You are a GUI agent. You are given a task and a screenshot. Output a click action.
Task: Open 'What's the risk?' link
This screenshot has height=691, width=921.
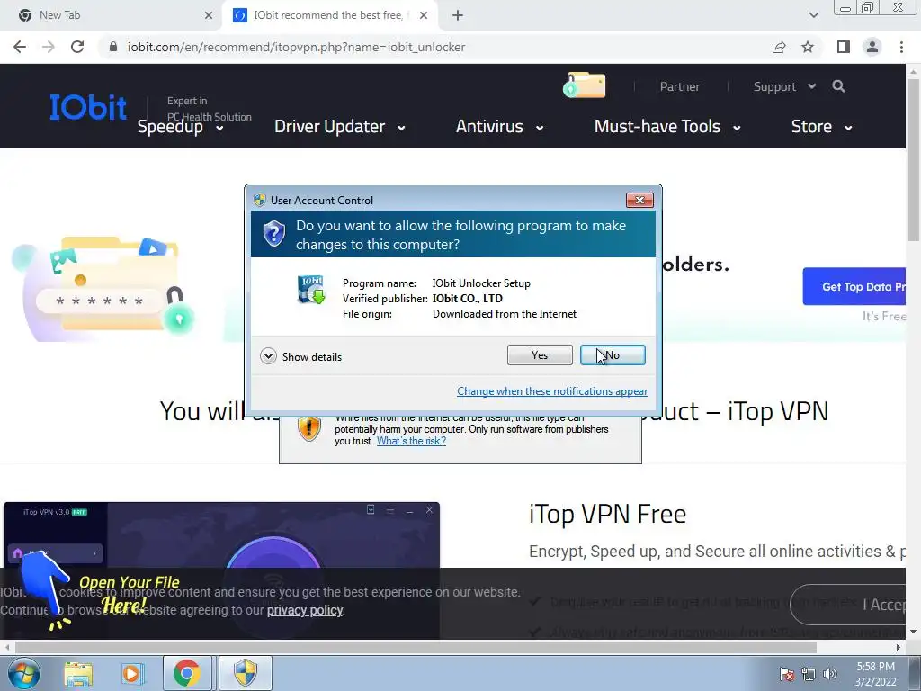coord(411,441)
